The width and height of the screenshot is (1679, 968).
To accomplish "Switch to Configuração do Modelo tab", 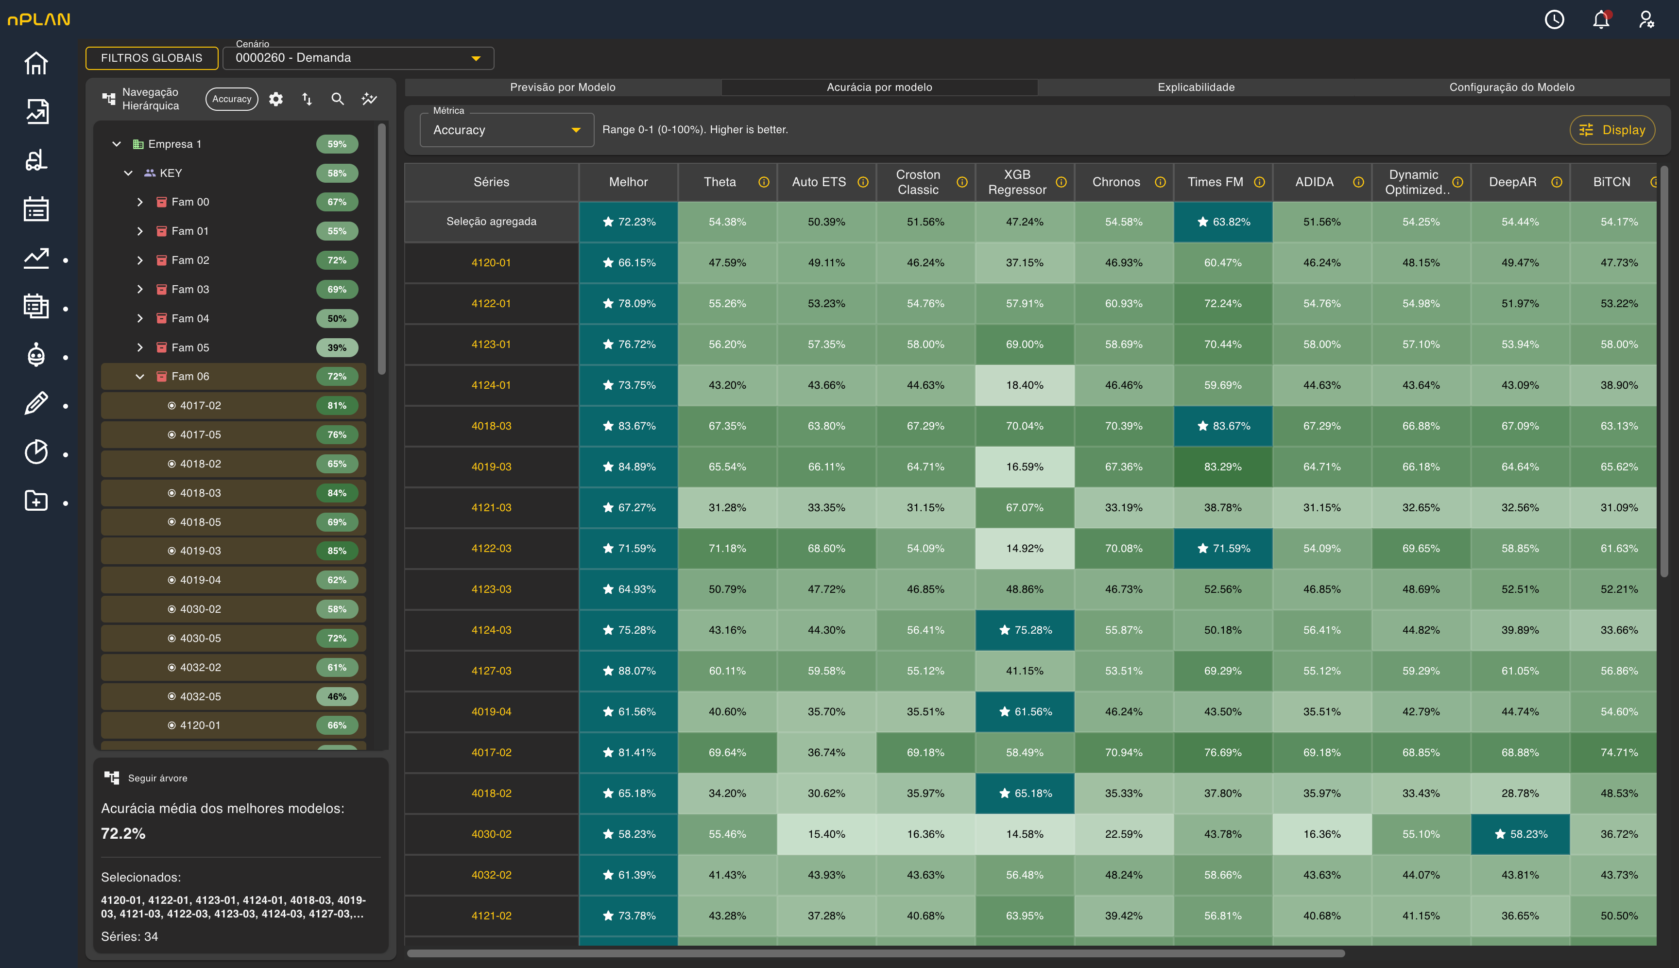I will 1511,87.
